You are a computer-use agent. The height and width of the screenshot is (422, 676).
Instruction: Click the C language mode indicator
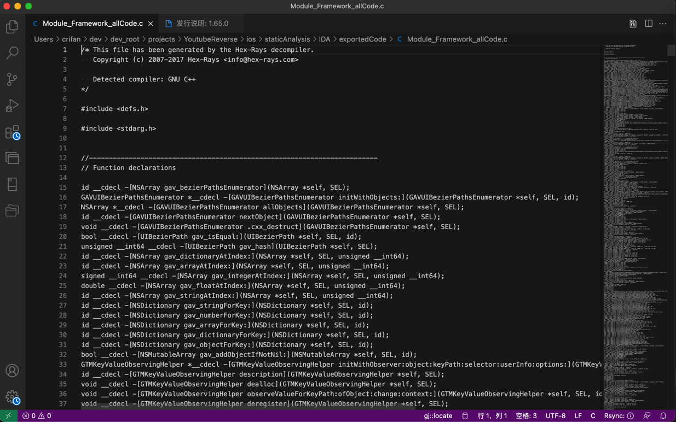(592, 415)
